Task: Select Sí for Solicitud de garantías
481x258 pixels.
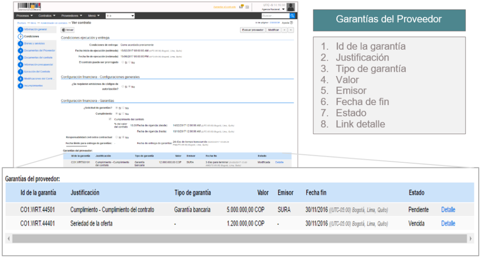Action: tap(117, 108)
